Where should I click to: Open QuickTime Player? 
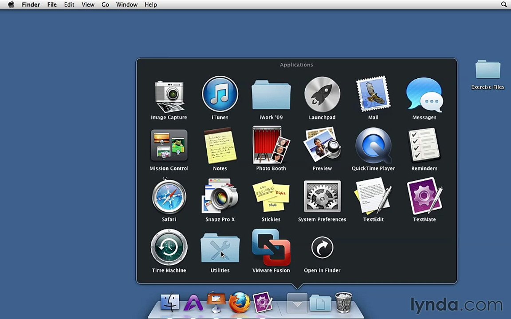pyautogui.click(x=373, y=145)
